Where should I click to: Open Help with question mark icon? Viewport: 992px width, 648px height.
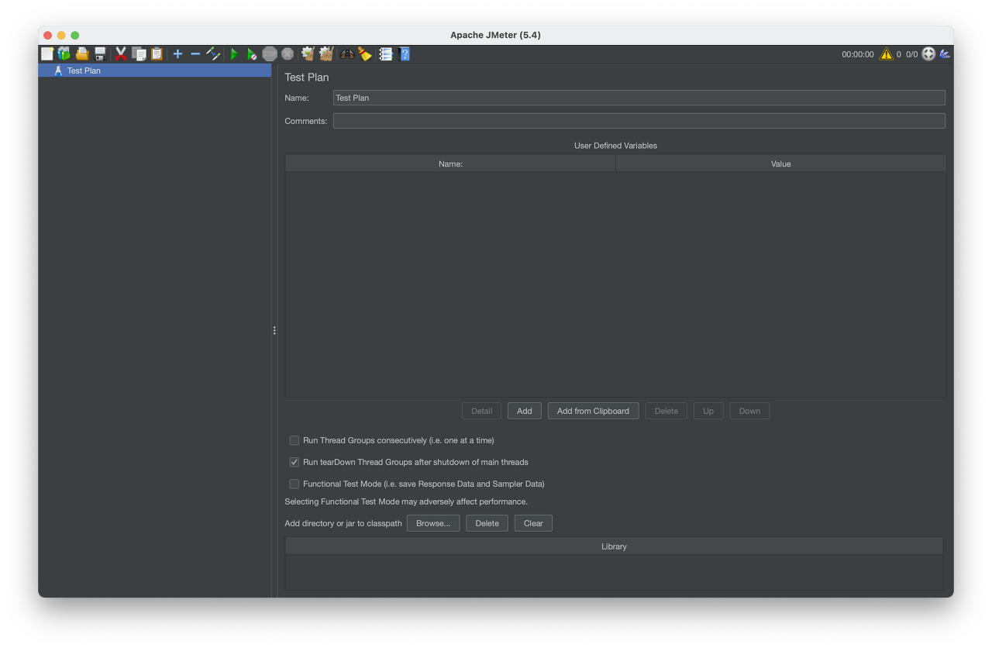click(405, 54)
